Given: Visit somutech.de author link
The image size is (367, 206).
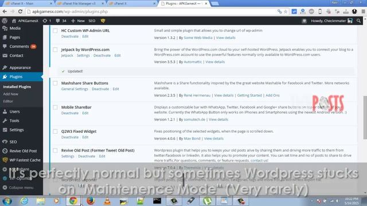Looking at the screenshot, I should (x=194, y=120).
